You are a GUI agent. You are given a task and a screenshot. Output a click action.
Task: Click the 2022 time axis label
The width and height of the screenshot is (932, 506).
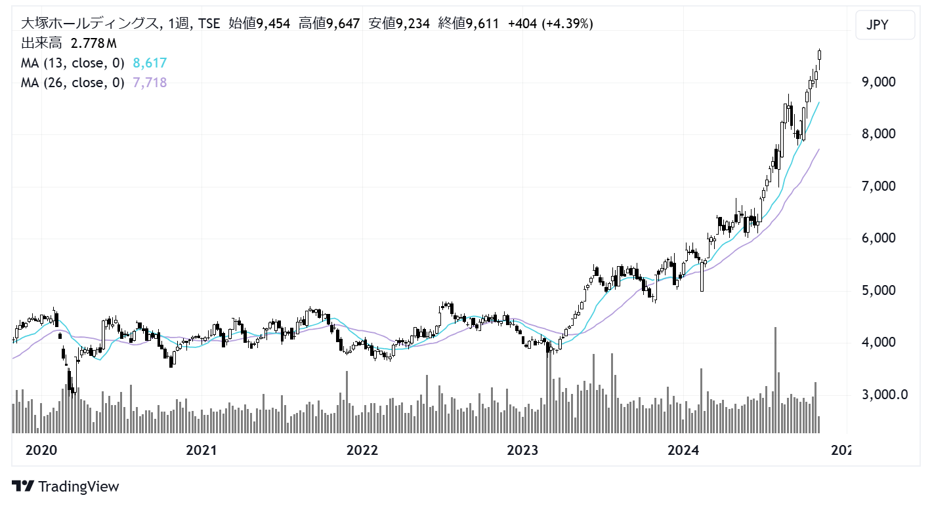pos(362,451)
